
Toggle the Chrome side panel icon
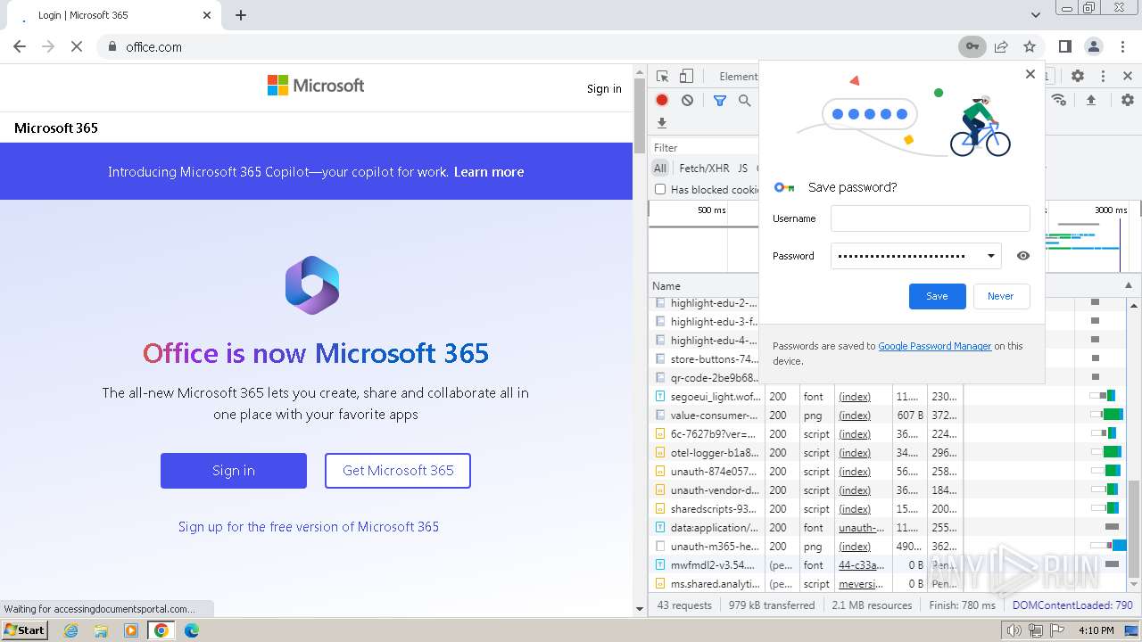click(1065, 46)
